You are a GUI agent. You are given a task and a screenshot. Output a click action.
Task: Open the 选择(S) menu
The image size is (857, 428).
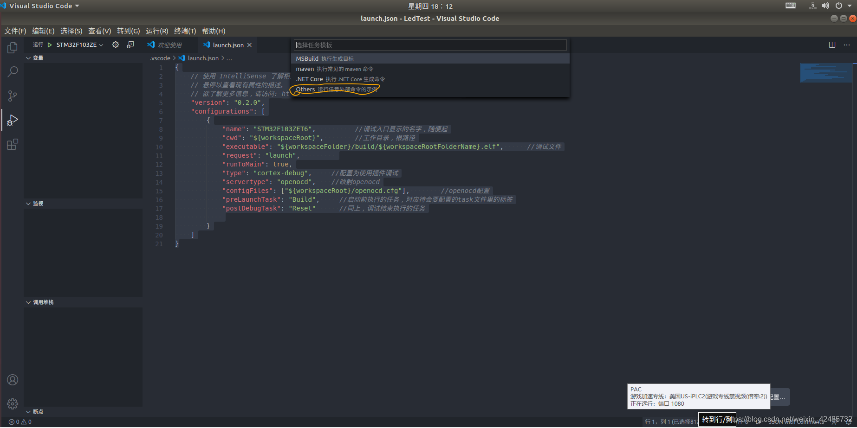71,31
